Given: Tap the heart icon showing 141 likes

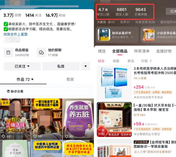Looking at the screenshot, I should pos(35,136).
